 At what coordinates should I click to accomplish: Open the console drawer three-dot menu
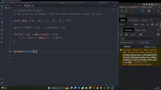(x=122, y=30)
